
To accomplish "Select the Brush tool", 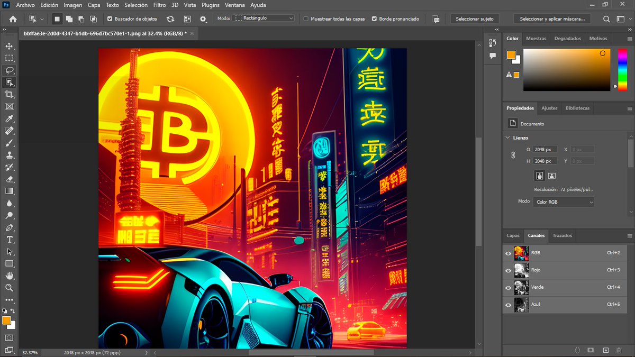I will point(10,143).
